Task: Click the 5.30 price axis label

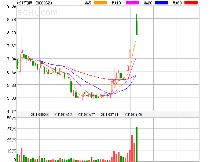Action: coord(11,98)
